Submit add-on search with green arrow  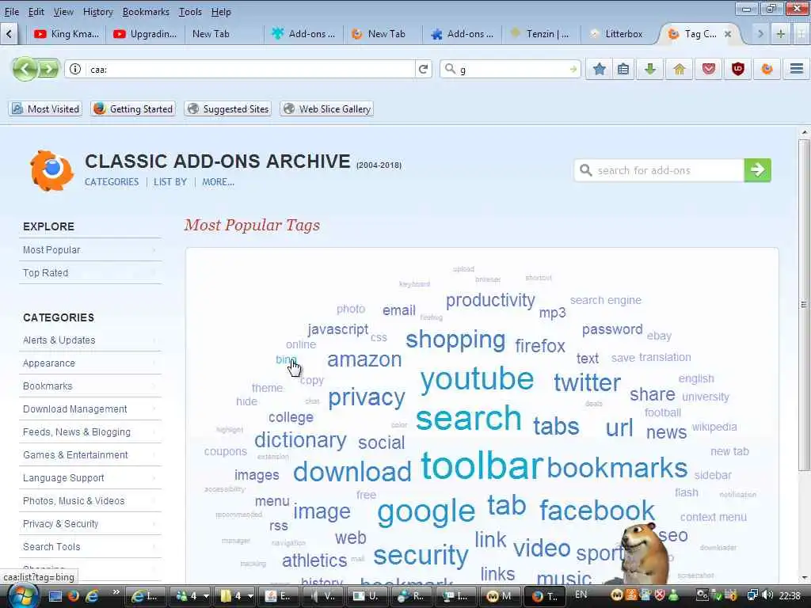(x=757, y=170)
